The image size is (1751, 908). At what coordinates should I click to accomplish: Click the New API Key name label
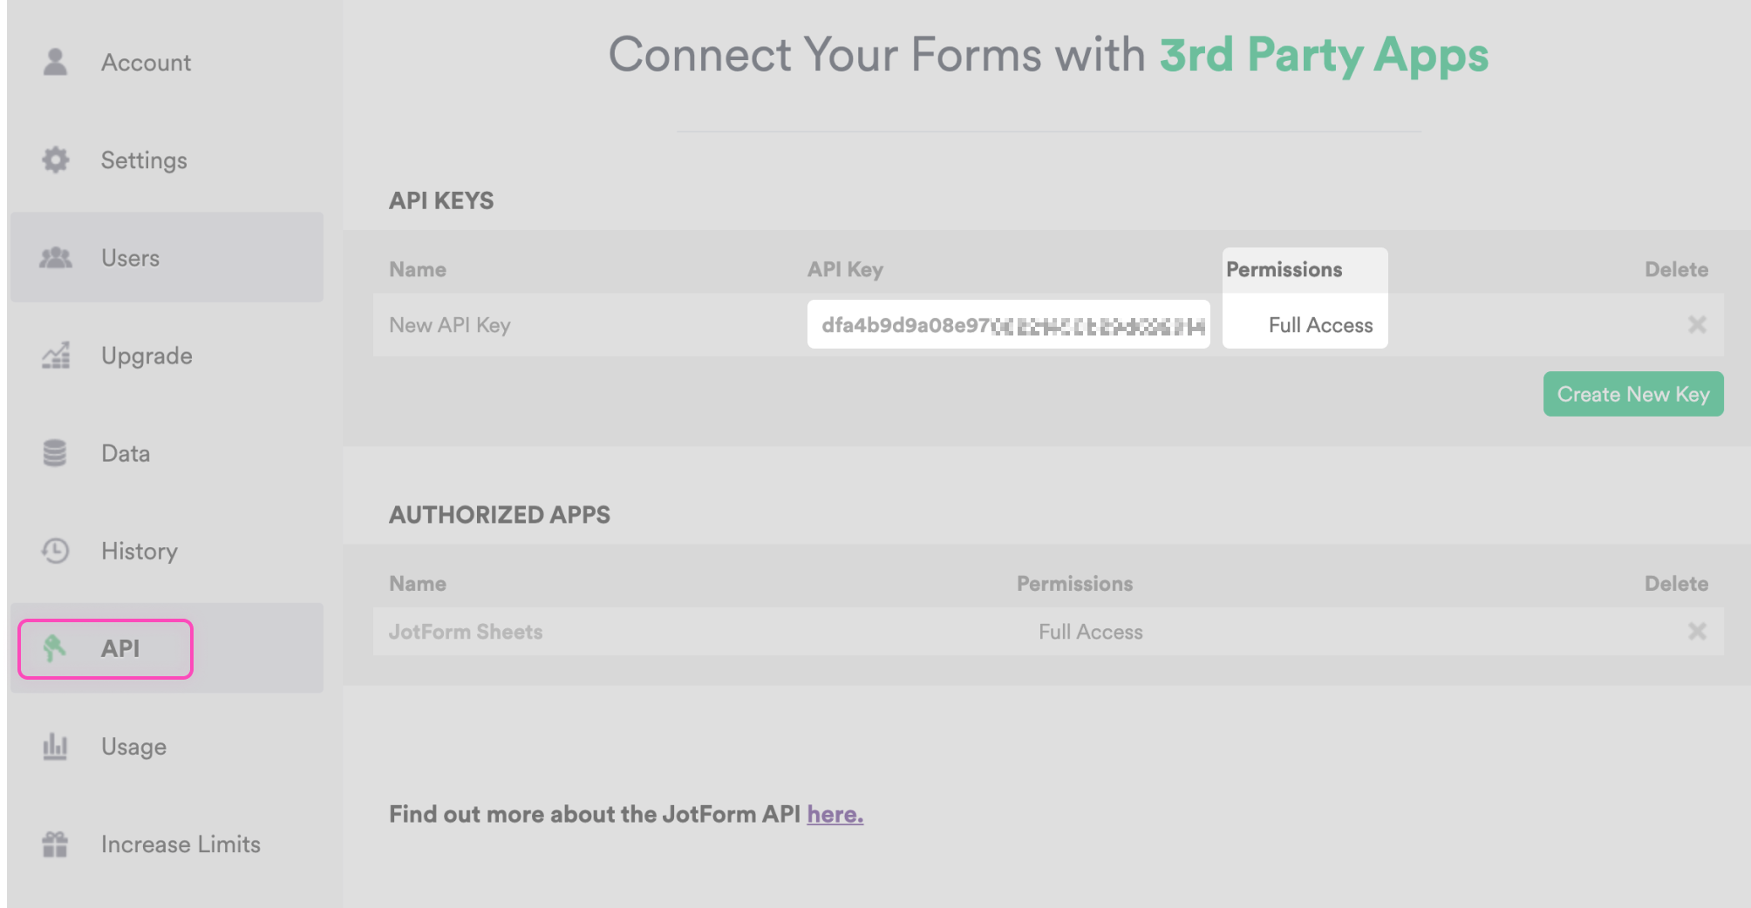(450, 325)
